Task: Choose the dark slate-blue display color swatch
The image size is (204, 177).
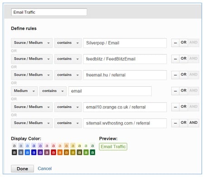Action: 21,152
